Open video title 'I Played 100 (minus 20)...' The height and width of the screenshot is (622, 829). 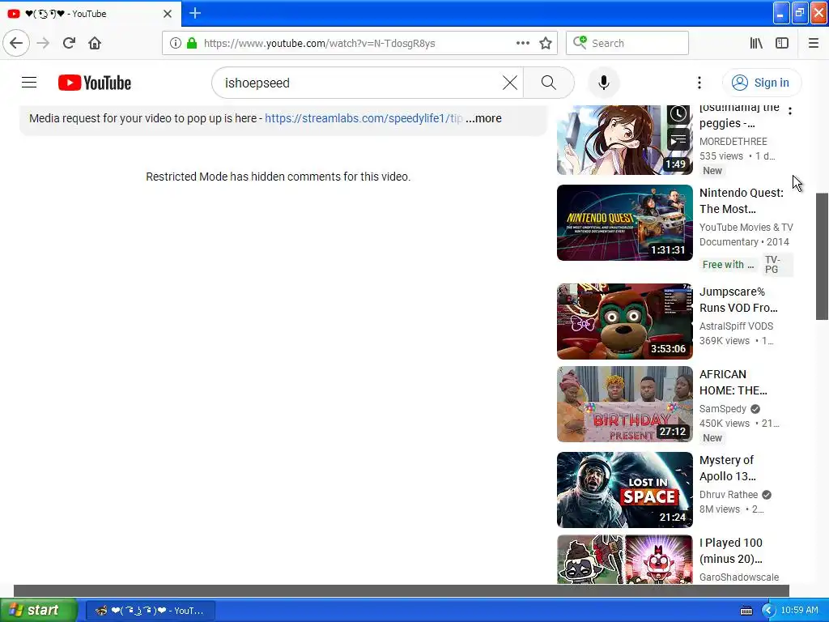pos(731,551)
